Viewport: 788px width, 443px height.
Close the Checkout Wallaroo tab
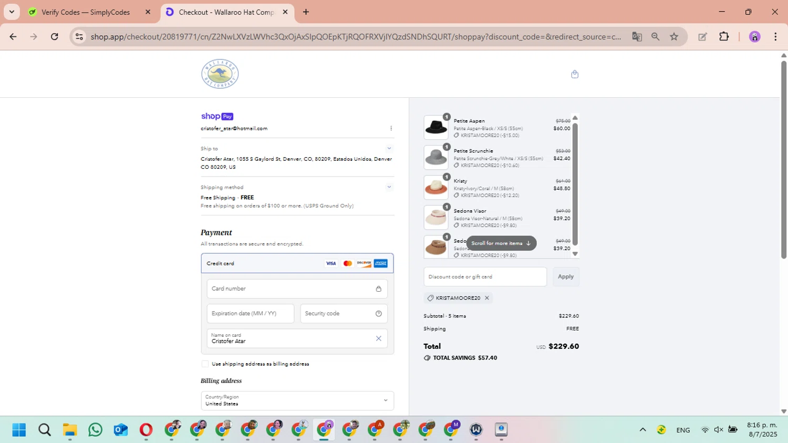pyautogui.click(x=285, y=12)
